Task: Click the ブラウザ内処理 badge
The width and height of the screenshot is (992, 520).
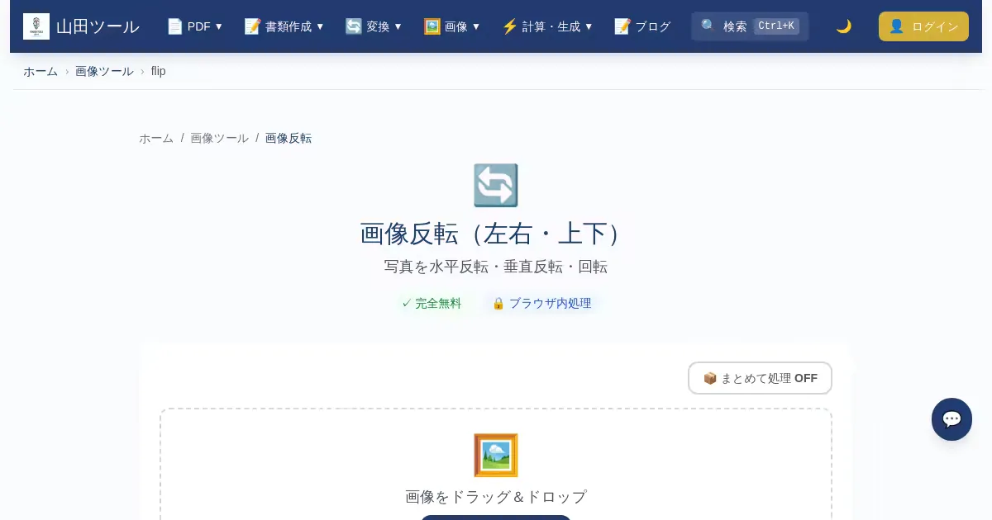Action: click(x=542, y=303)
